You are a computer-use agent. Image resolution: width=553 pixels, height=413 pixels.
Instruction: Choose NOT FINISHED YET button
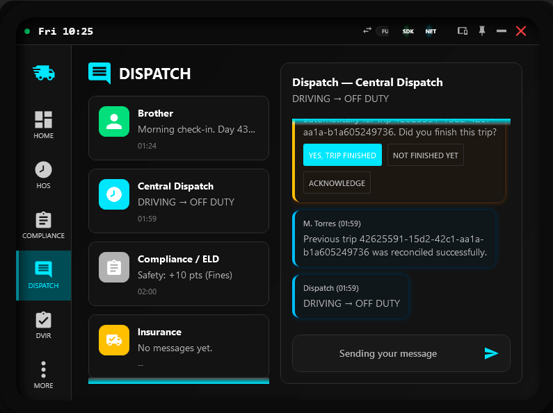pos(425,155)
